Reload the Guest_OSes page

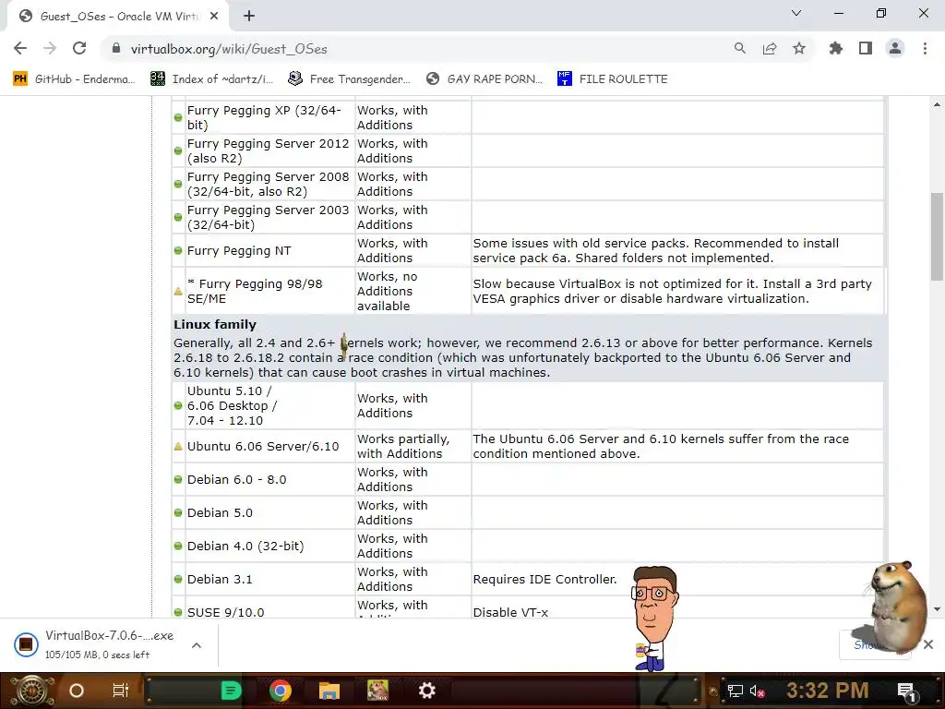pyautogui.click(x=79, y=48)
